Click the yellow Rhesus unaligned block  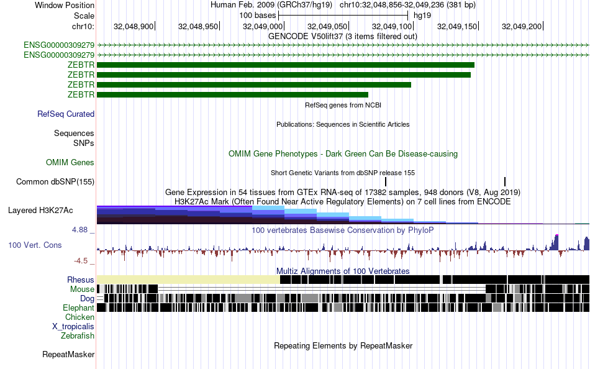click(189, 280)
